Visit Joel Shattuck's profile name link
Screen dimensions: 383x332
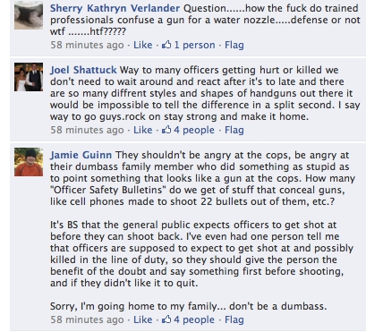pyautogui.click(x=83, y=70)
